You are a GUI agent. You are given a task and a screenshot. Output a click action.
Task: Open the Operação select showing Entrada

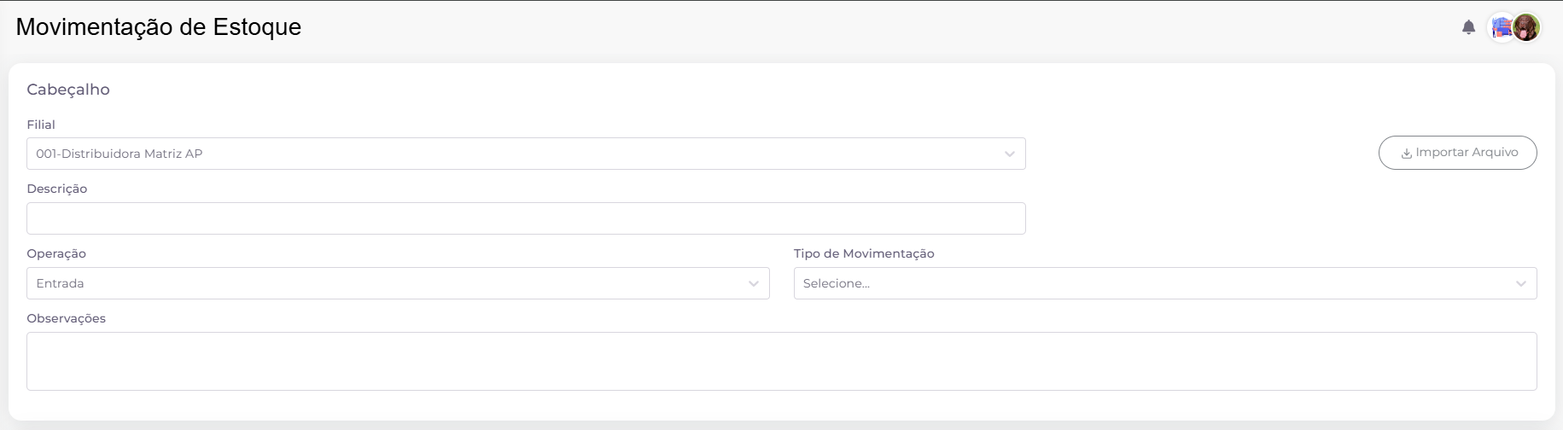(x=398, y=283)
